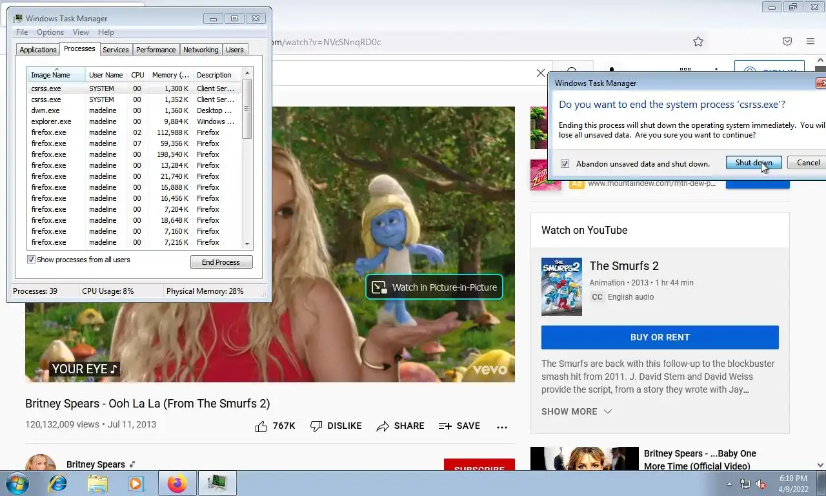Viewport: 826px width, 496px height.
Task: Toggle Show processes from all users
Action: coord(31,260)
